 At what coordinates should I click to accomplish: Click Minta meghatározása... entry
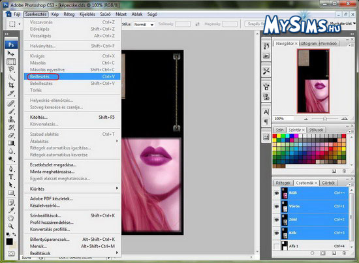[x=72, y=172]
